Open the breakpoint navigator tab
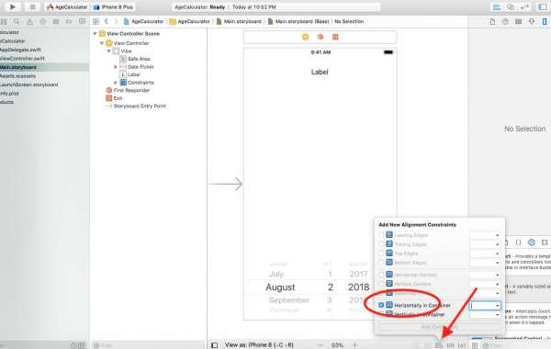The image size is (551, 349). point(69,21)
